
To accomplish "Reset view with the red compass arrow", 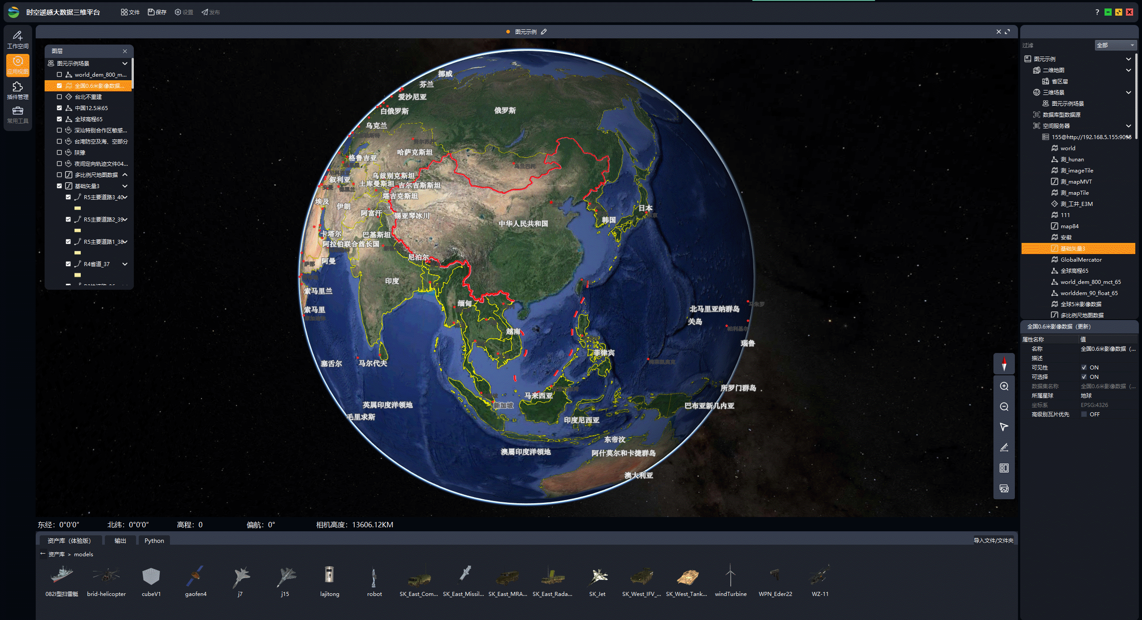I will (x=1004, y=364).
